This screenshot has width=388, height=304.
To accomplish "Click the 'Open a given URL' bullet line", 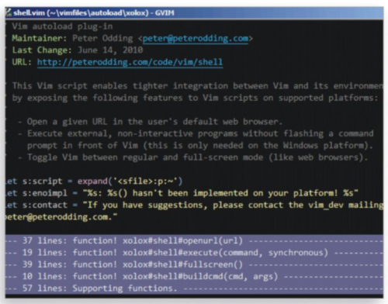I will click(x=150, y=122).
